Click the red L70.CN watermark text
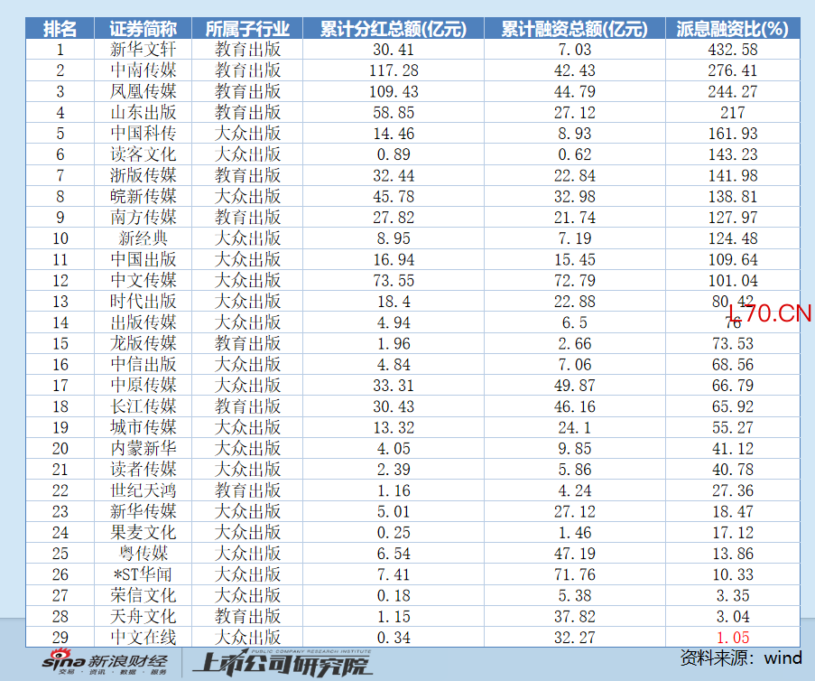Screen dimensions: 815x681 point(769,314)
